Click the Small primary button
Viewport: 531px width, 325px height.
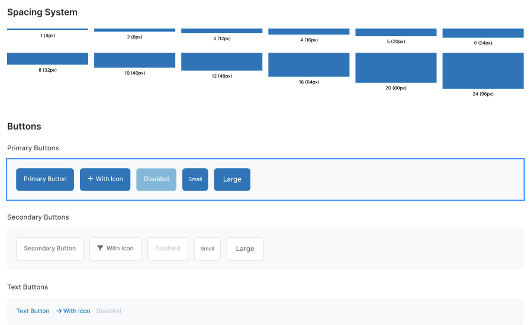(195, 179)
